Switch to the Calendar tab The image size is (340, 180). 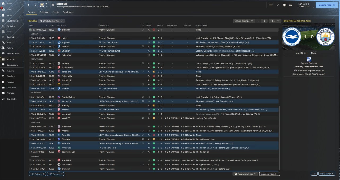click(x=44, y=12)
